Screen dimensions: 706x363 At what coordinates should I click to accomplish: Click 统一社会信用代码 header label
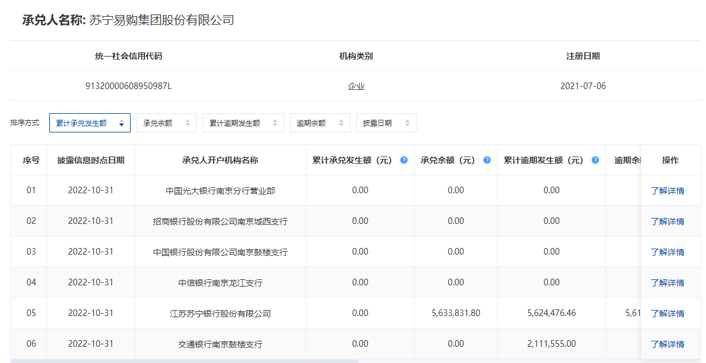click(x=128, y=56)
